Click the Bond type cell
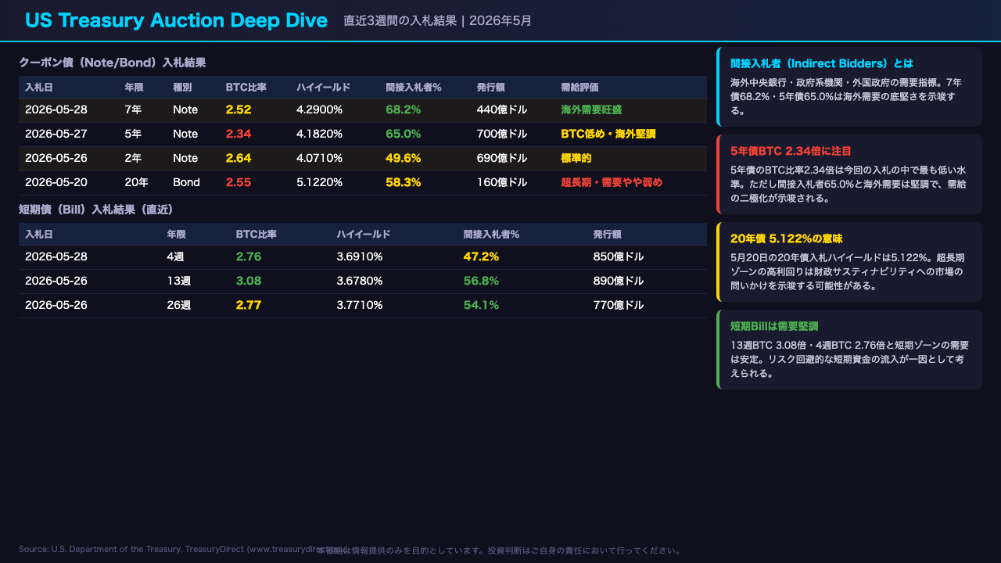 pyautogui.click(x=186, y=182)
